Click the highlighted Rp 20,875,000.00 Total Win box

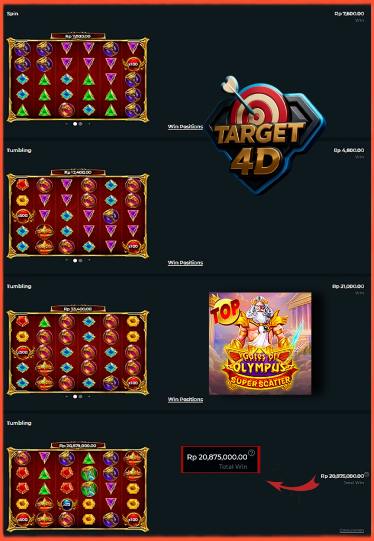coord(220,460)
